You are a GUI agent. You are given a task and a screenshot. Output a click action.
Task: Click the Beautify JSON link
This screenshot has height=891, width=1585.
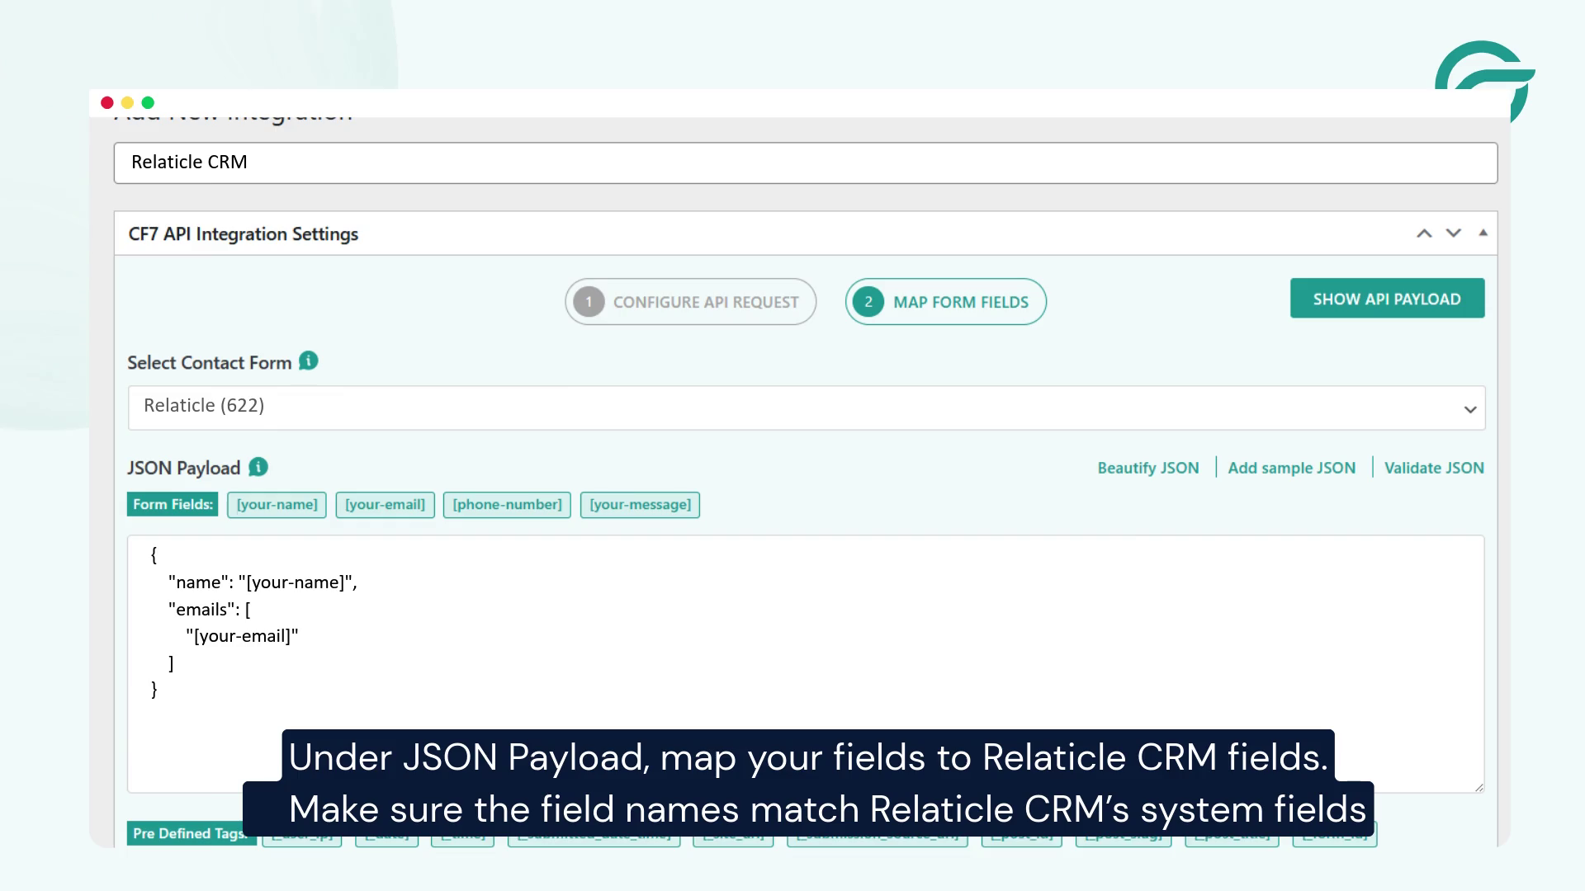coord(1148,468)
